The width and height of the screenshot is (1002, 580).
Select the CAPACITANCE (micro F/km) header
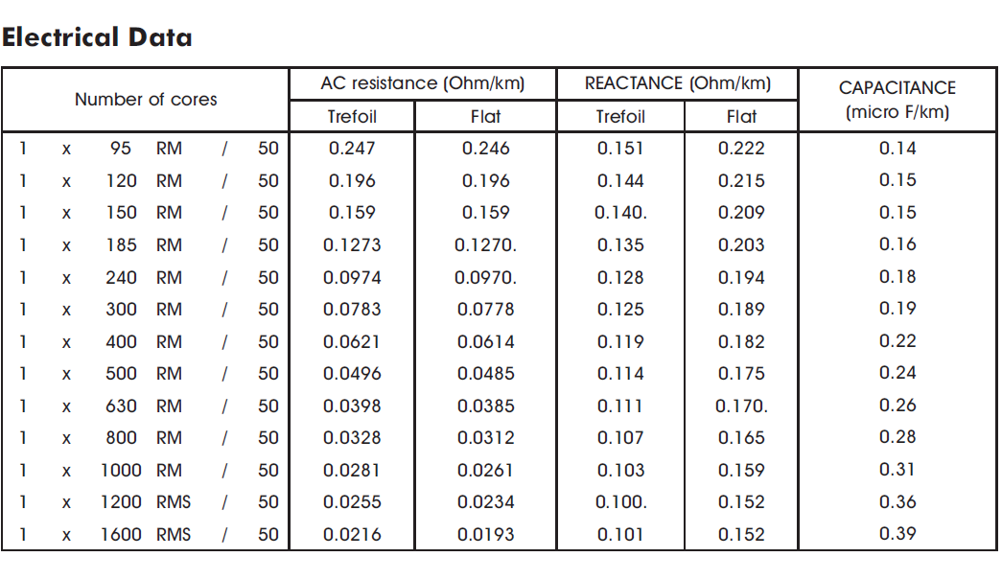(x=897, y=100)
